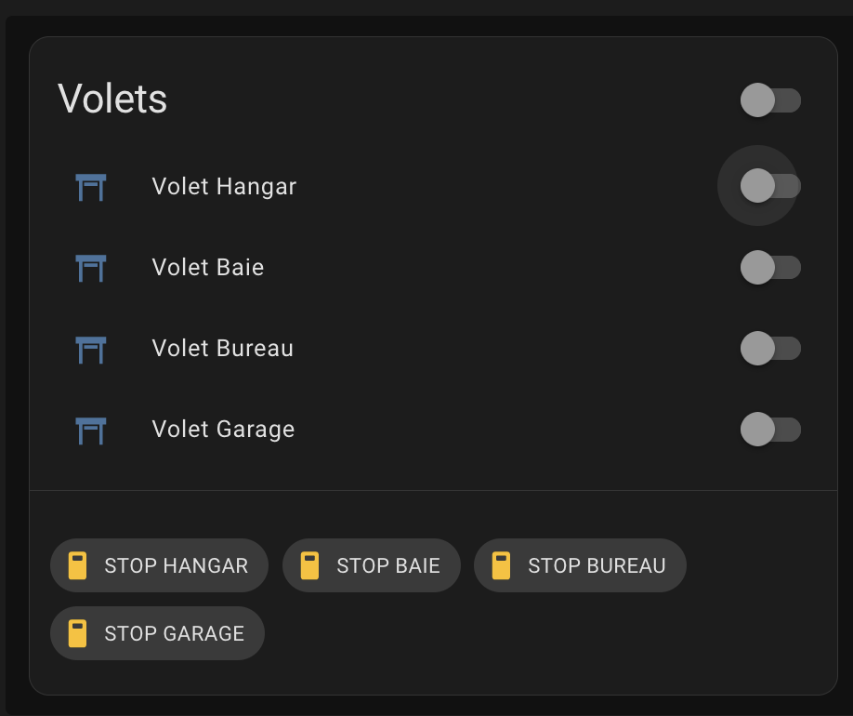The width and height of the screenshot is (853, 716).
Task: Toggle the Volet Garage switch
Action: tap(770, 429)
